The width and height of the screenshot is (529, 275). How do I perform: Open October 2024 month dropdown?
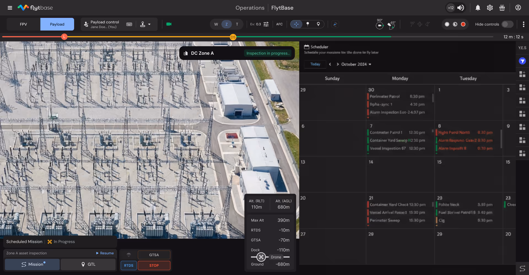coord(356,64)
